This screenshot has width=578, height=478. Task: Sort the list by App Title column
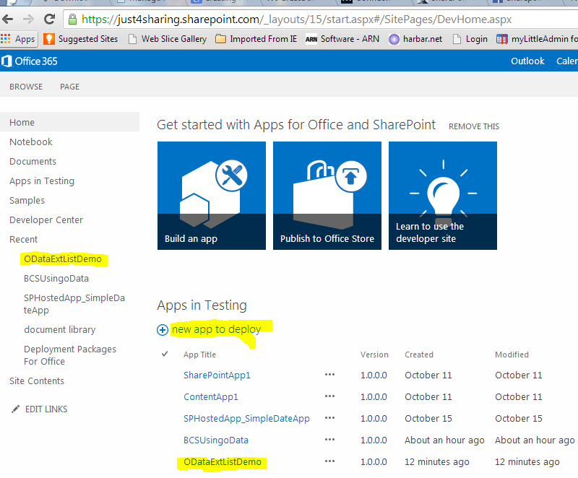click(200, 355)
